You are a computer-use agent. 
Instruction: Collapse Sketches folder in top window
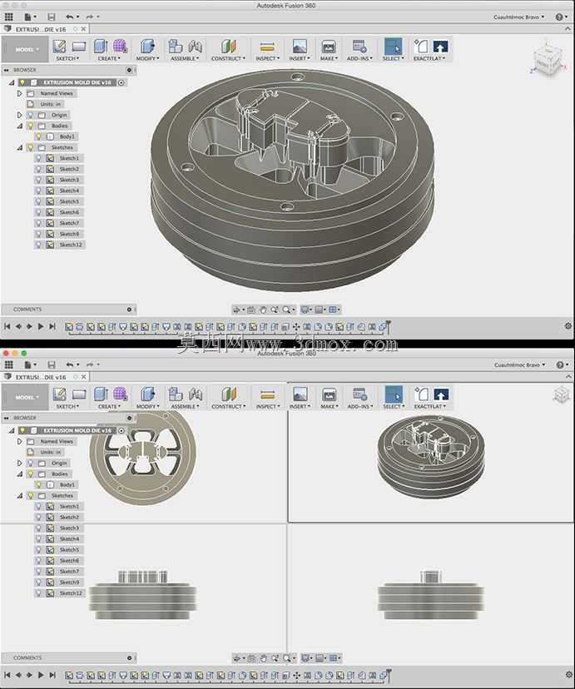(x=20, y=147)
